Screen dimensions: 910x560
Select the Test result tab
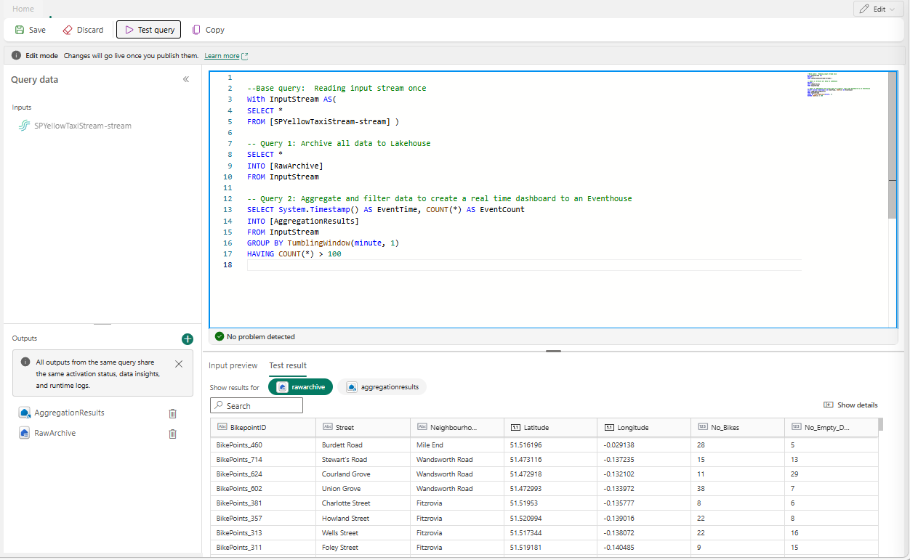(288, 365)
